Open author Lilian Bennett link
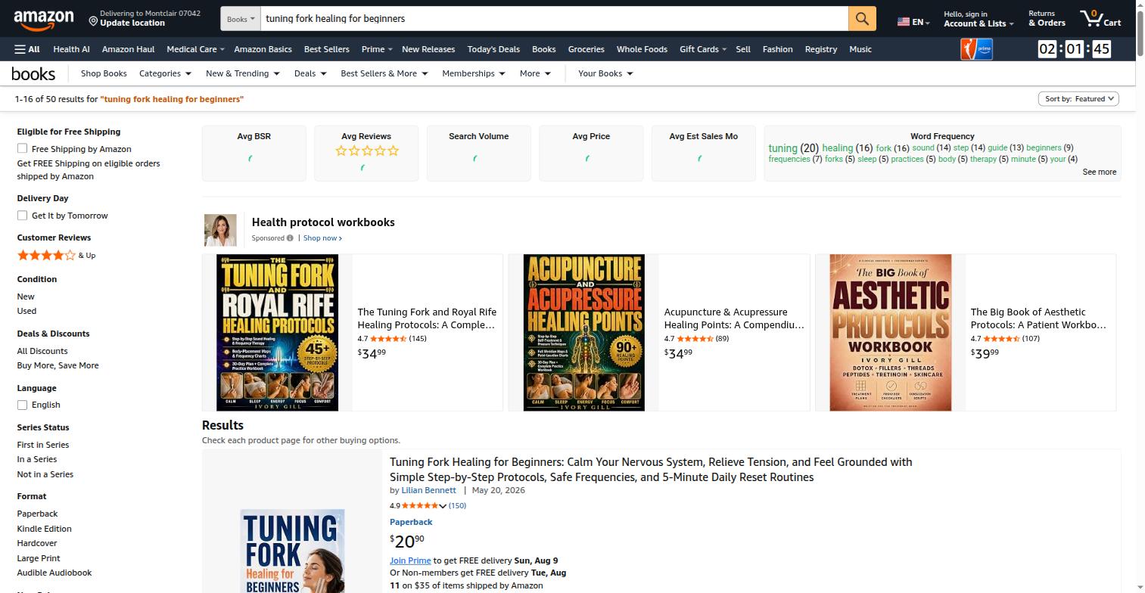1145x593 pixels. [428, 490]
